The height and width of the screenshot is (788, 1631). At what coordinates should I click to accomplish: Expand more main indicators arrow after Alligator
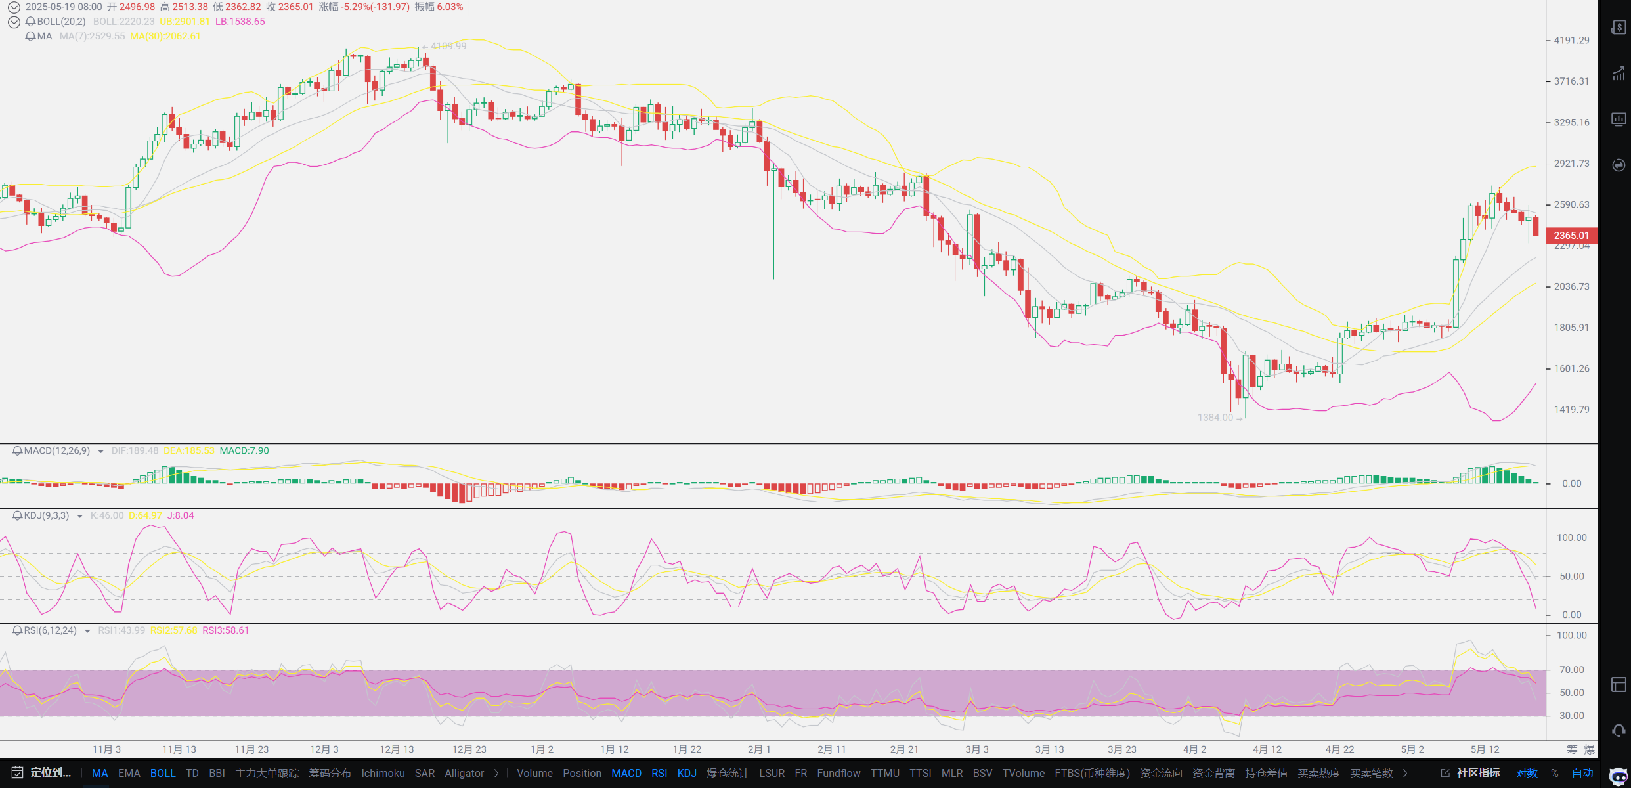496,774
